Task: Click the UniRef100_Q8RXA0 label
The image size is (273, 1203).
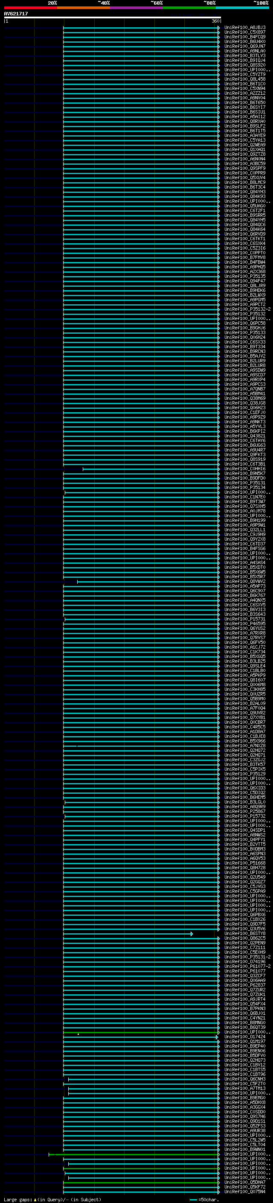Action: 245,122
